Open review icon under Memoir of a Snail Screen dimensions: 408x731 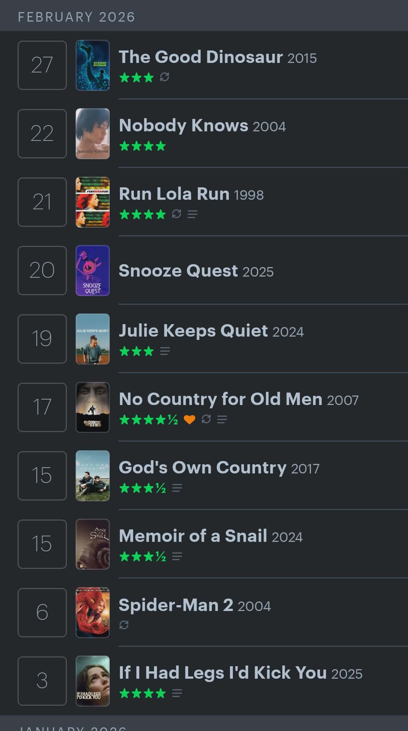click(x=177, y=557)
